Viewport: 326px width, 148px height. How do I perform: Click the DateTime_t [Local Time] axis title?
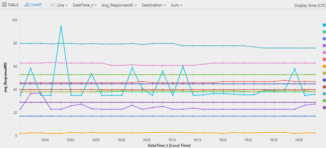click(x=169, y=145)
